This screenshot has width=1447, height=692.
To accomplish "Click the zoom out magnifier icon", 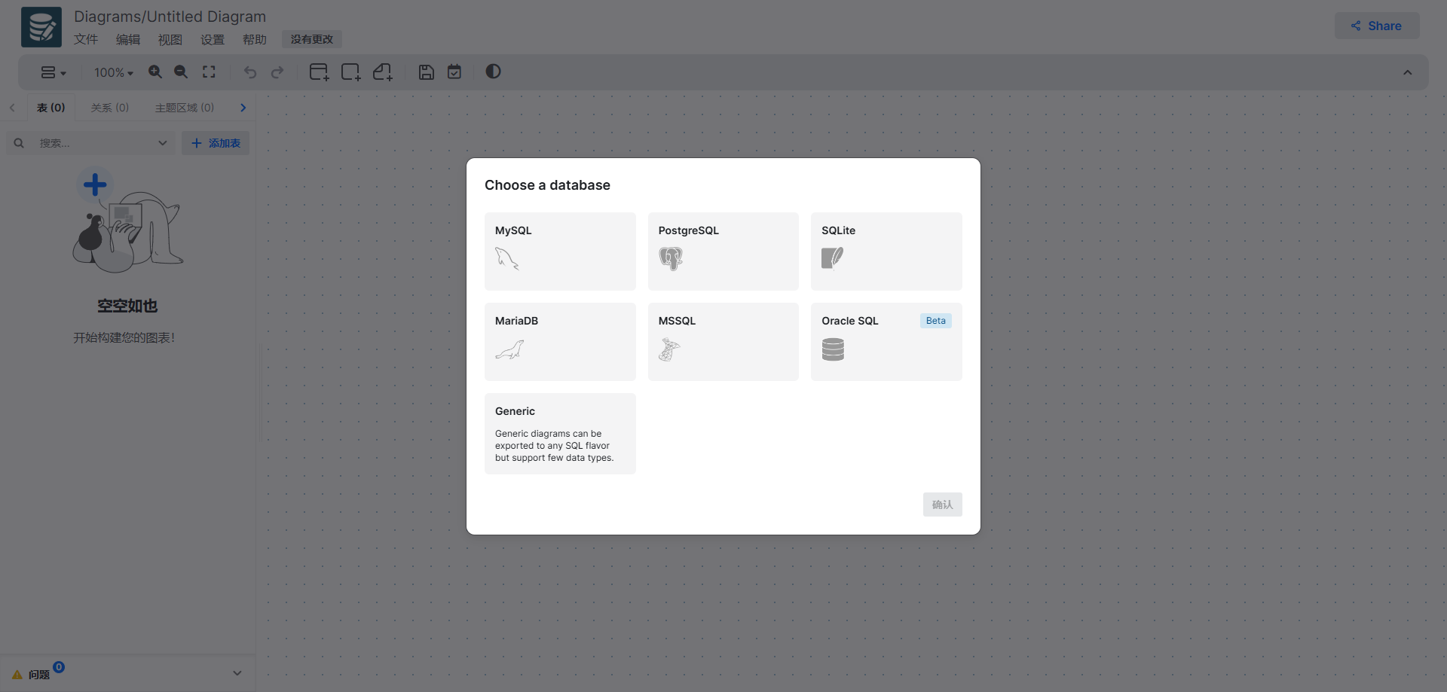I will (x=181, y=72).
